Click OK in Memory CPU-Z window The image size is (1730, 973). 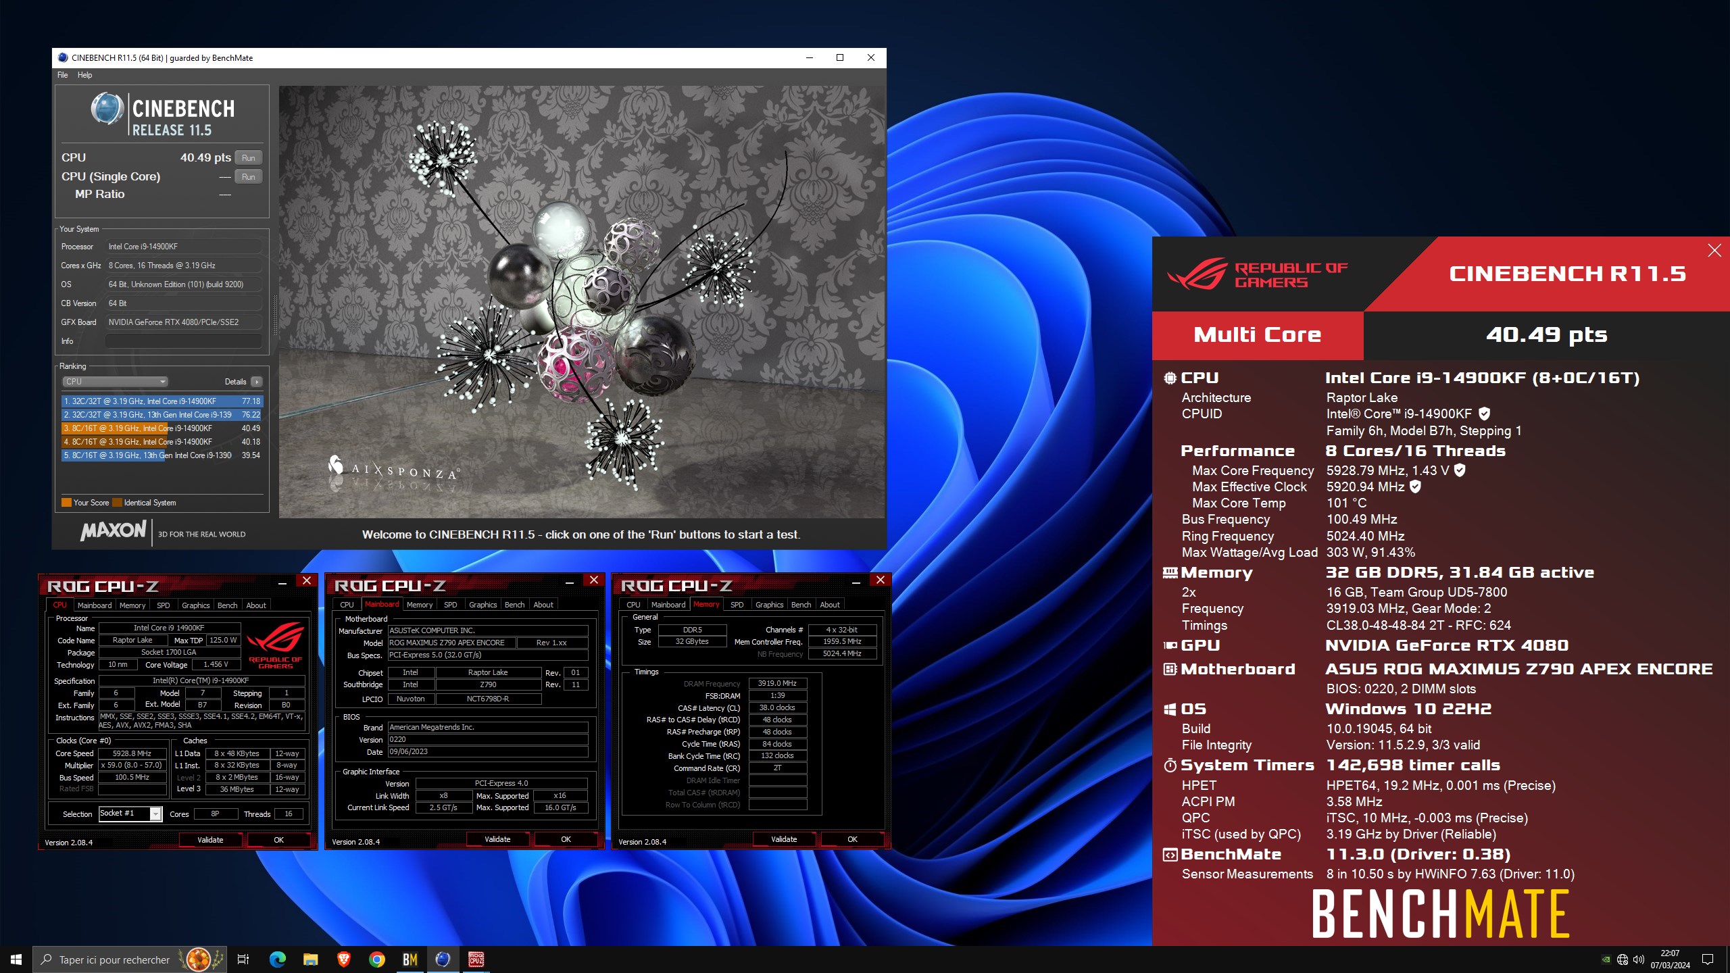point(852,839)
